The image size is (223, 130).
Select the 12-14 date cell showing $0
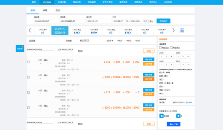[162, 31]
